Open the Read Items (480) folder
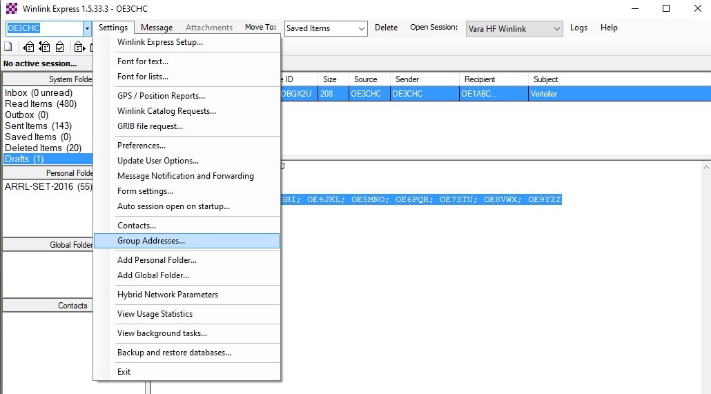This screenshot has height=394, width=711. point(41,104)
